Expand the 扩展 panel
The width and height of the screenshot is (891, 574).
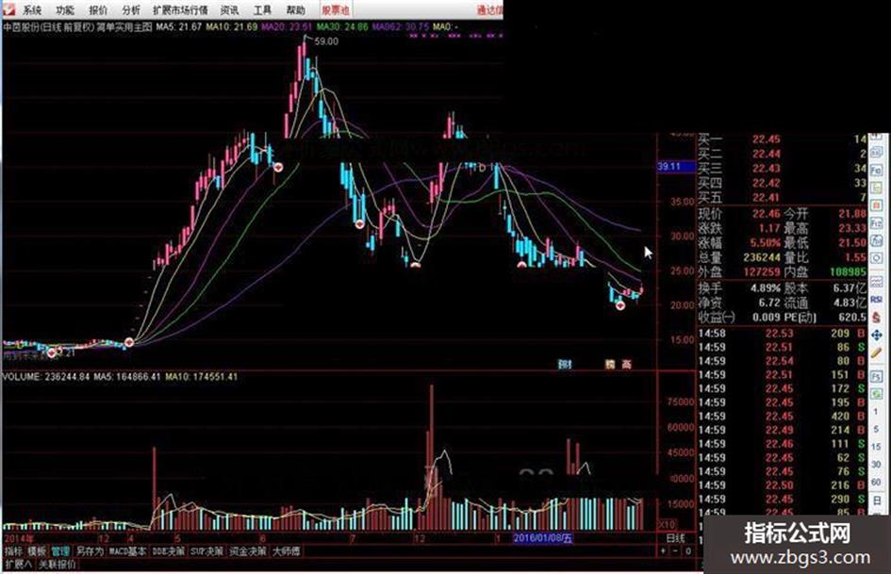tap(18, 565)
